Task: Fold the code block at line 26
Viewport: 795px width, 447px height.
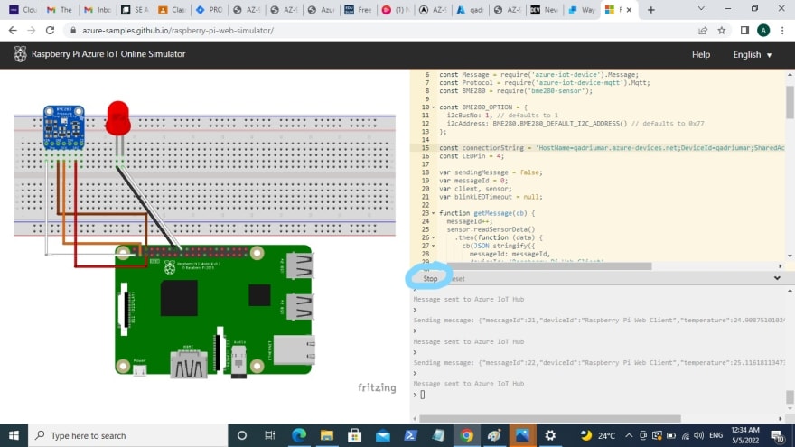Action: pos(433,237)
